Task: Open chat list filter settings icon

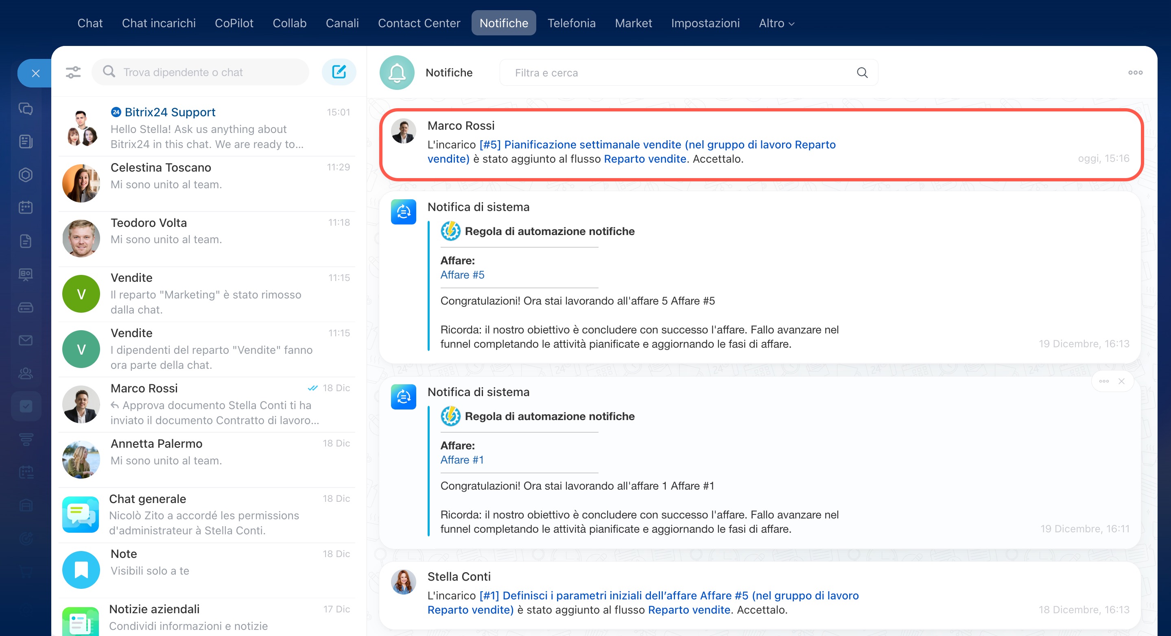Action: point(73,72)
